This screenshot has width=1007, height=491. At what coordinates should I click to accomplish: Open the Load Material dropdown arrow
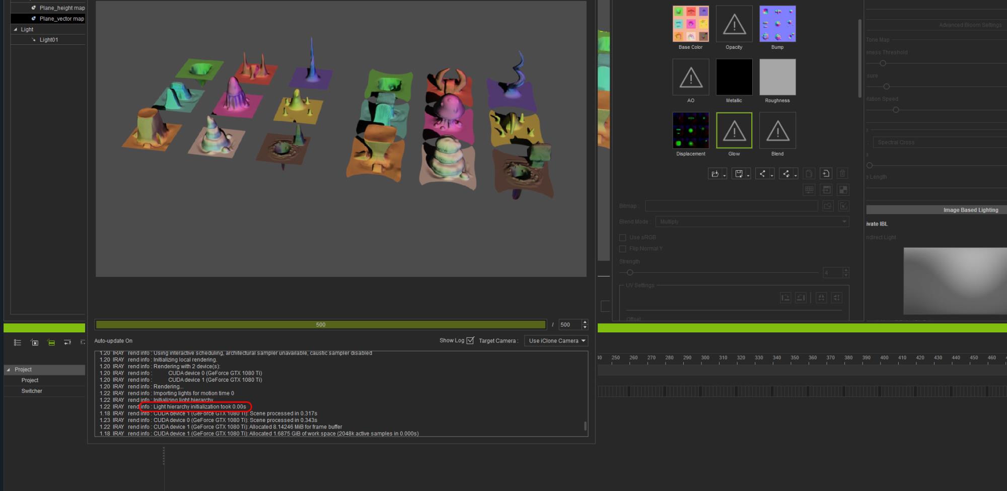tap(724, 175)
